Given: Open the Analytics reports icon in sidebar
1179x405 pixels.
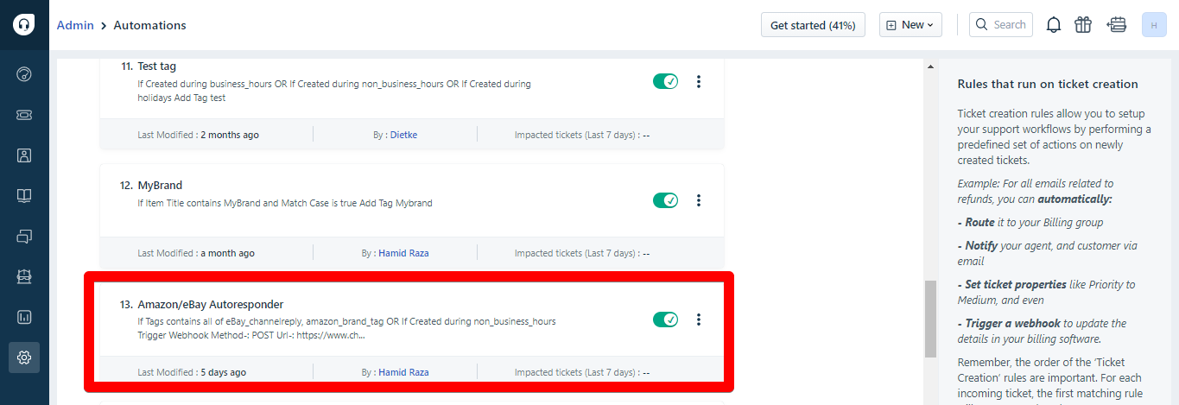Looking at the screenshot, I should click(24, 317).
